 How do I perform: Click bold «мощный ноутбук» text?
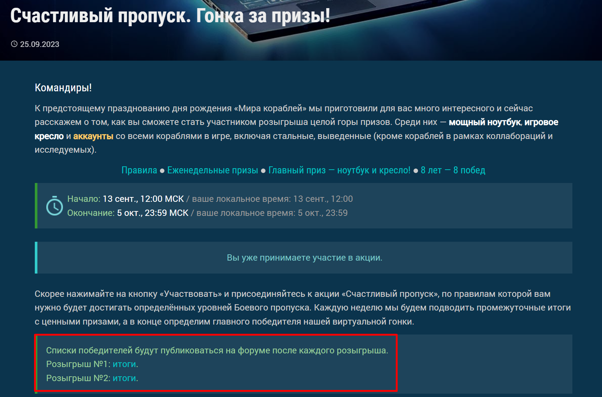[485, 122]
